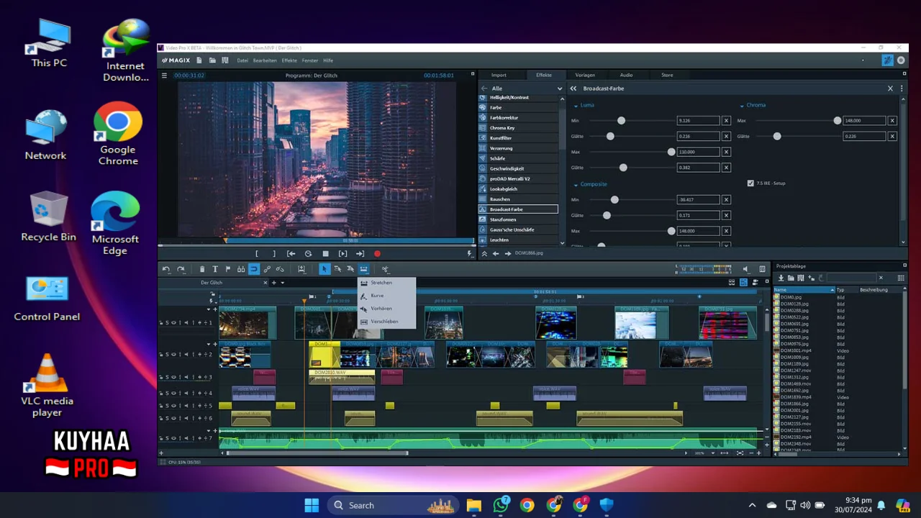The height and width of the screenshot is (518, 921).
Task: Open the Store tab
Action: tap(667, 75)
